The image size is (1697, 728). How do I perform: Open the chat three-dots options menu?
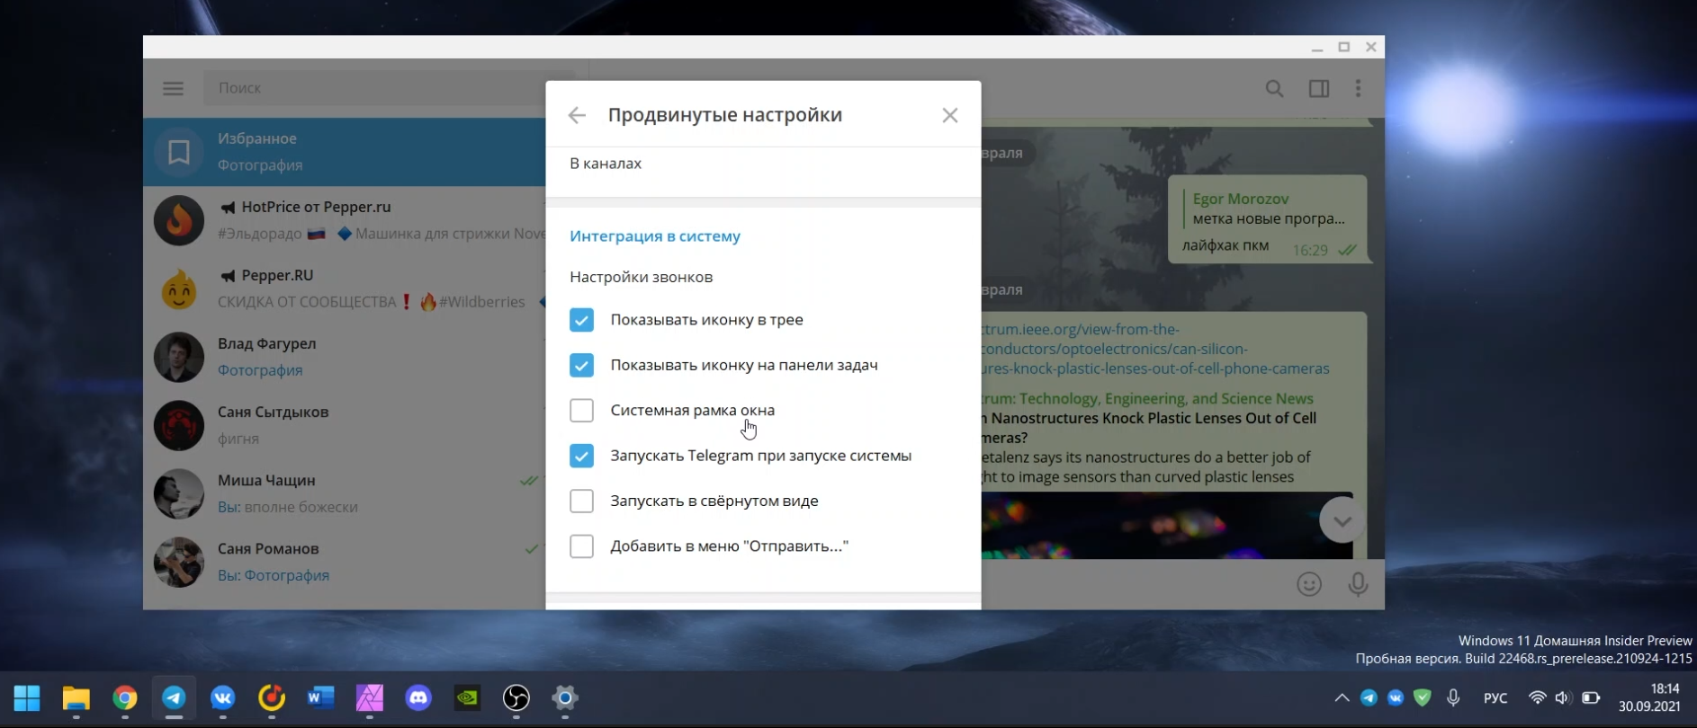(1359, 88)
